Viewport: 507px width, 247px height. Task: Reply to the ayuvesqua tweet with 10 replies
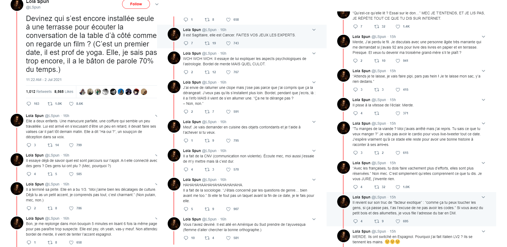(186, 238)
